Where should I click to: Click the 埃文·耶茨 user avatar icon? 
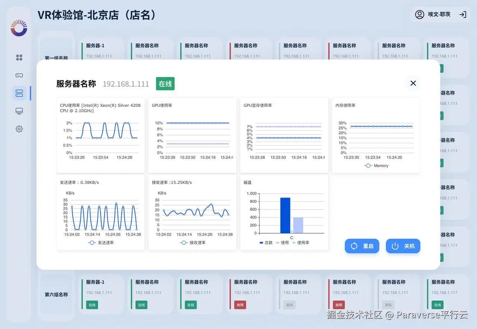click(x=419, y=15)
